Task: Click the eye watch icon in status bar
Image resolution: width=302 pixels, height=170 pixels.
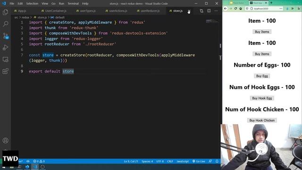Action: [28, 161]
